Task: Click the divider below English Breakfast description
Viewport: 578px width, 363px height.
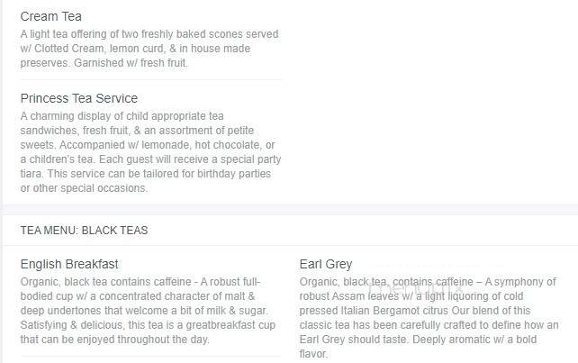Action: coord(150,357)
